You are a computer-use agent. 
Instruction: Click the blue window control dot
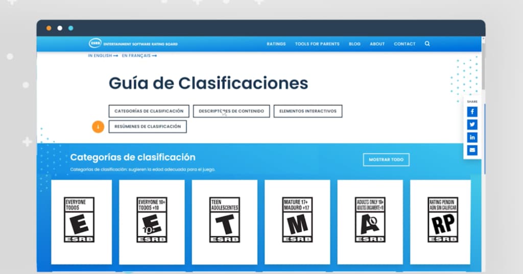(x=70, y=29)
